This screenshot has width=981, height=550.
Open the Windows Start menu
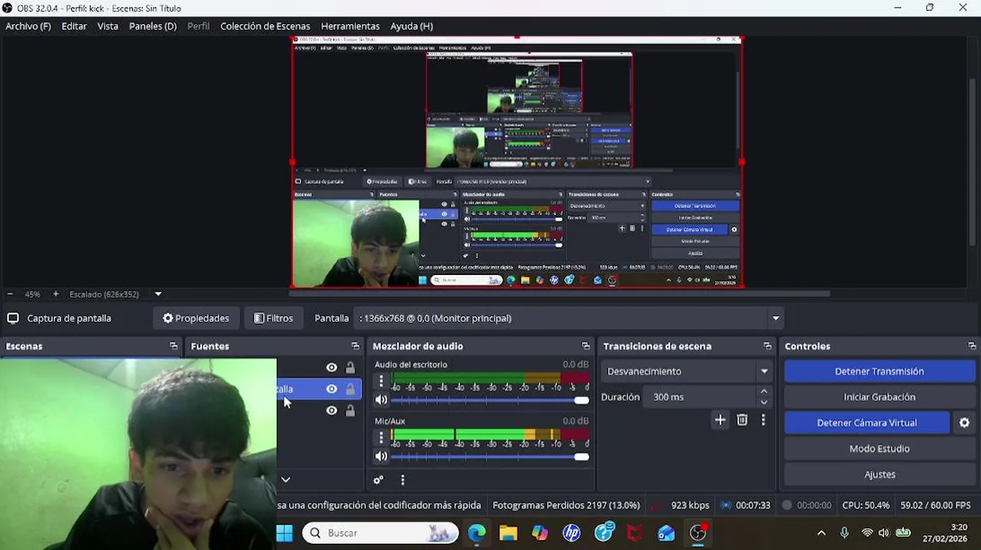click(284, 533)
